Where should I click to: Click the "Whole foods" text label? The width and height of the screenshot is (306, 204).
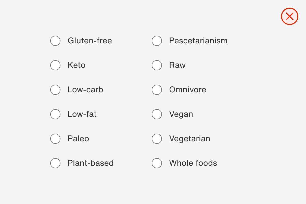(193, 163)
